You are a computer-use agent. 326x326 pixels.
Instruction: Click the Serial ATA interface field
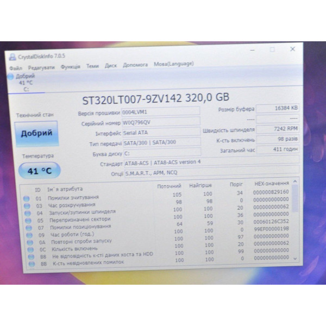tap(161, 132)
